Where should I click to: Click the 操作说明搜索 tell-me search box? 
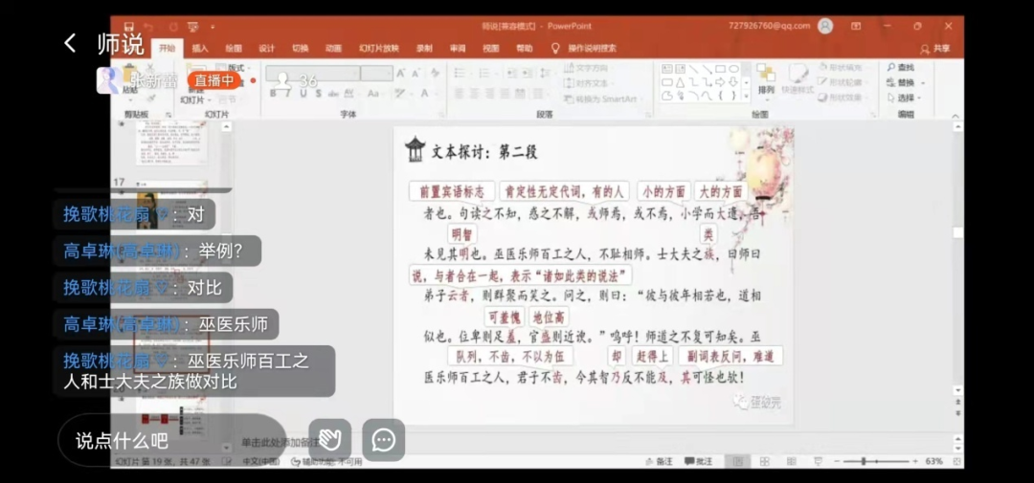tap(584, 48)
